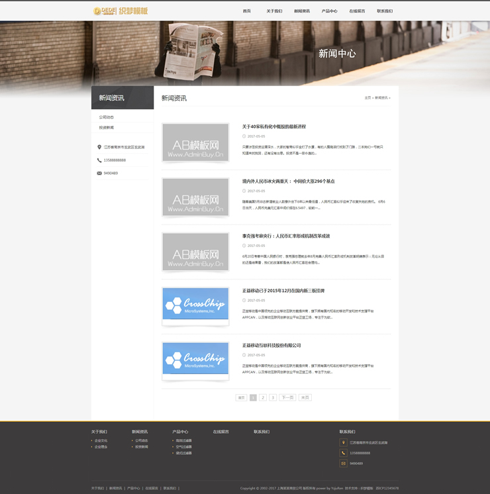The width and height of the screenshot is (490, 494).
Task: Click the 下一页 pagination button
Action: (x=287, y=397)
